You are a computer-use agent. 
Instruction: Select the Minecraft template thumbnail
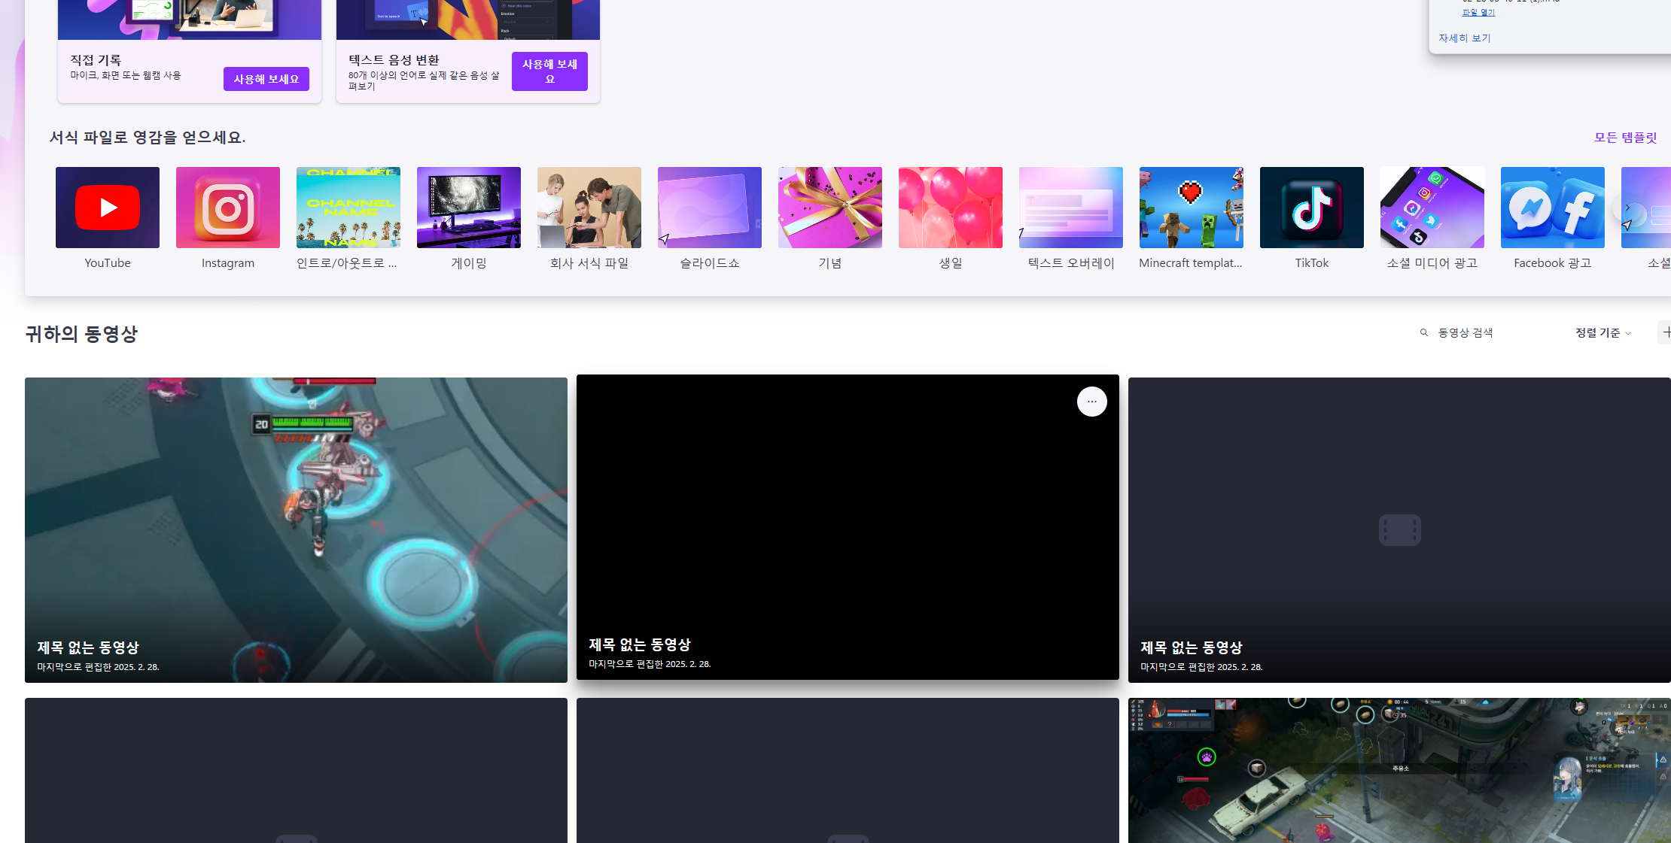1191,208
